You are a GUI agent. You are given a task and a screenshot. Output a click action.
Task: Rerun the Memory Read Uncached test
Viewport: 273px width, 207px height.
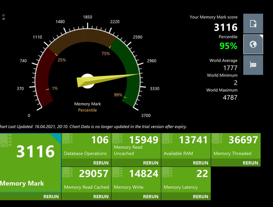coord(151,163)
